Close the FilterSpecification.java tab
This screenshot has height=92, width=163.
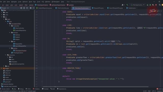90,8
